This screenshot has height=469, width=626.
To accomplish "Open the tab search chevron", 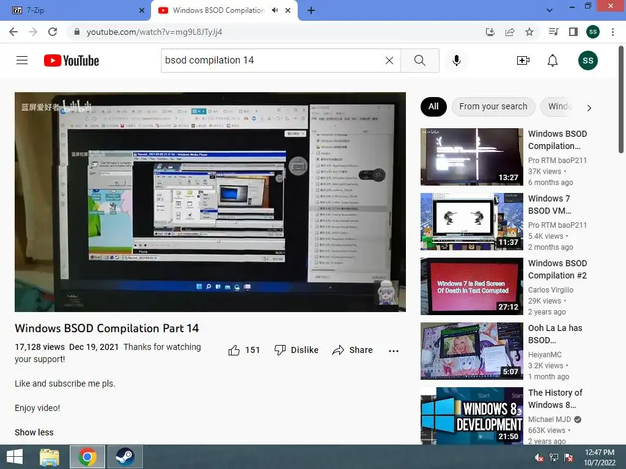I will pos(550,10).
